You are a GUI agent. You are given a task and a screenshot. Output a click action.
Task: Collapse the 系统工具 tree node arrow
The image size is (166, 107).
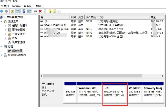coord(2,21)
